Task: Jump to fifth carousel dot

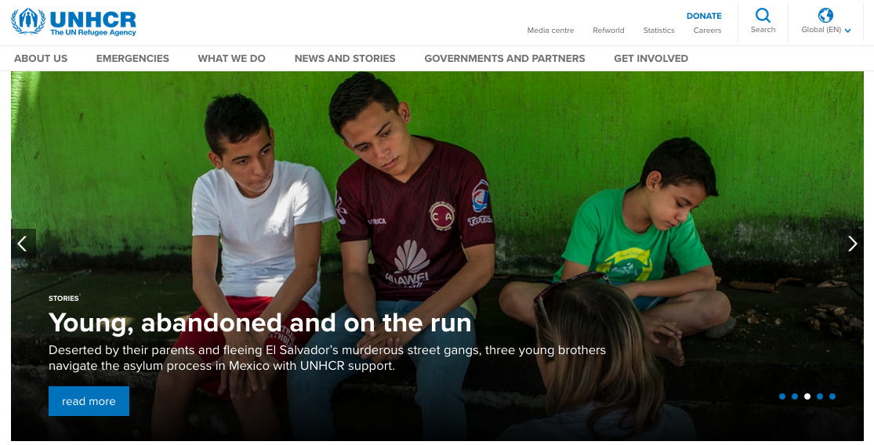Action: tap(832, 396)
